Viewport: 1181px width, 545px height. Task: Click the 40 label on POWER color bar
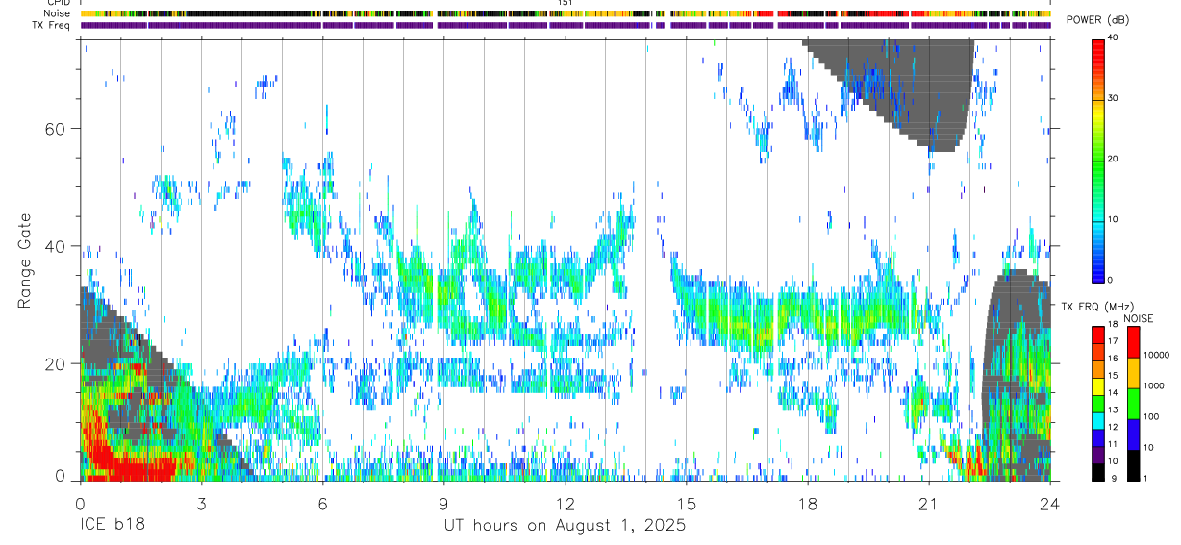[1111, 38]
